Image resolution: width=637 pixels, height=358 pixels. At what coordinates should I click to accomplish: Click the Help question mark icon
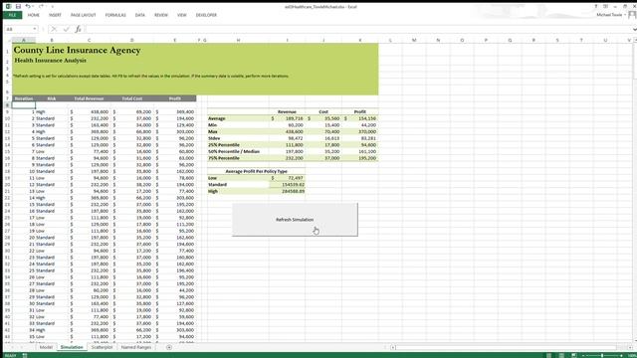[595, 7]
